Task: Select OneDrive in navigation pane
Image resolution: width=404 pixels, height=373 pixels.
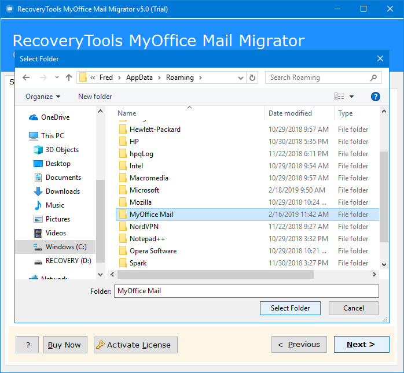Action: (x=49, y=117)
